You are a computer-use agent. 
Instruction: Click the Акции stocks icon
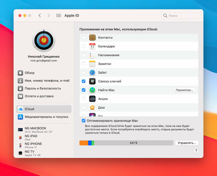coord(92,99)
